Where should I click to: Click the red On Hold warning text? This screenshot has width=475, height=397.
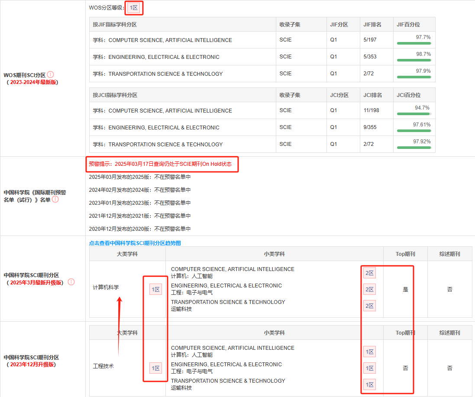pos(160,164)
